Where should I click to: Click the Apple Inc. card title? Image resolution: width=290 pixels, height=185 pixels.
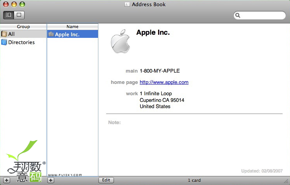153,32
